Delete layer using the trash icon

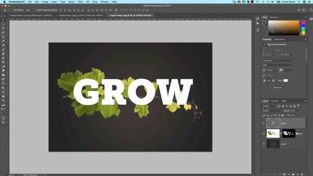point(302,174)
